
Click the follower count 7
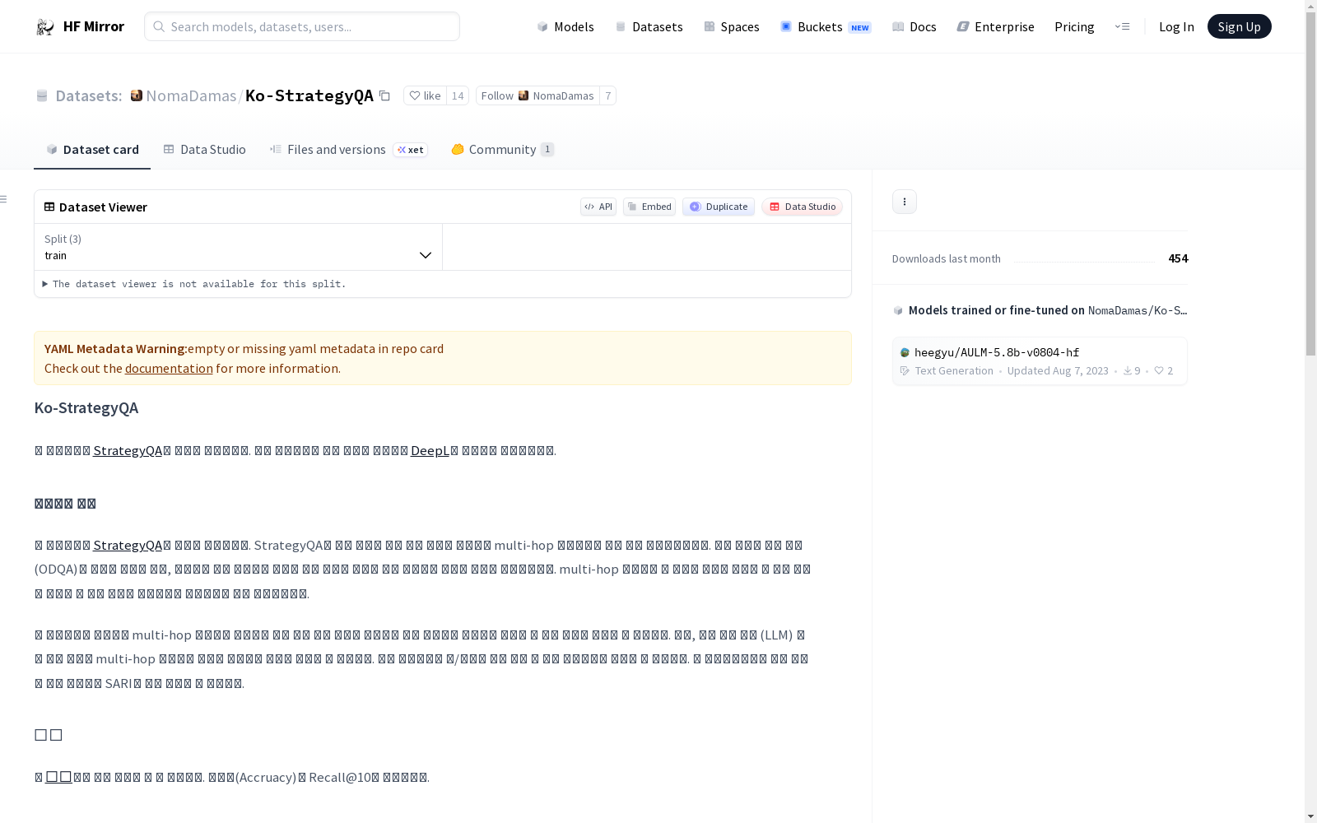click(607, 95)
